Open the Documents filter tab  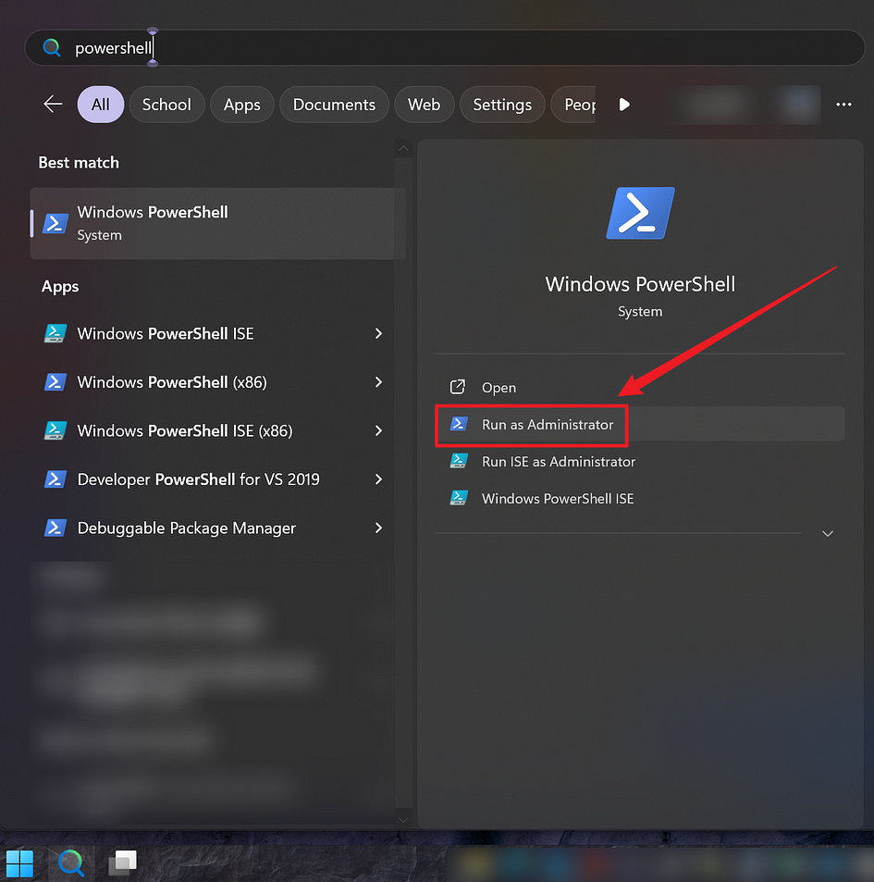[x=334, y=105]
